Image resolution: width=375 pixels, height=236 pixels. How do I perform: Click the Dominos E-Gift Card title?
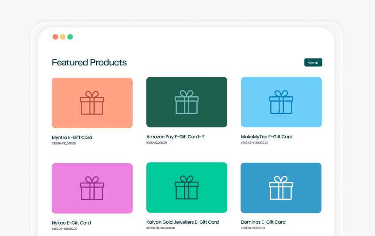(x=263, y=222)
